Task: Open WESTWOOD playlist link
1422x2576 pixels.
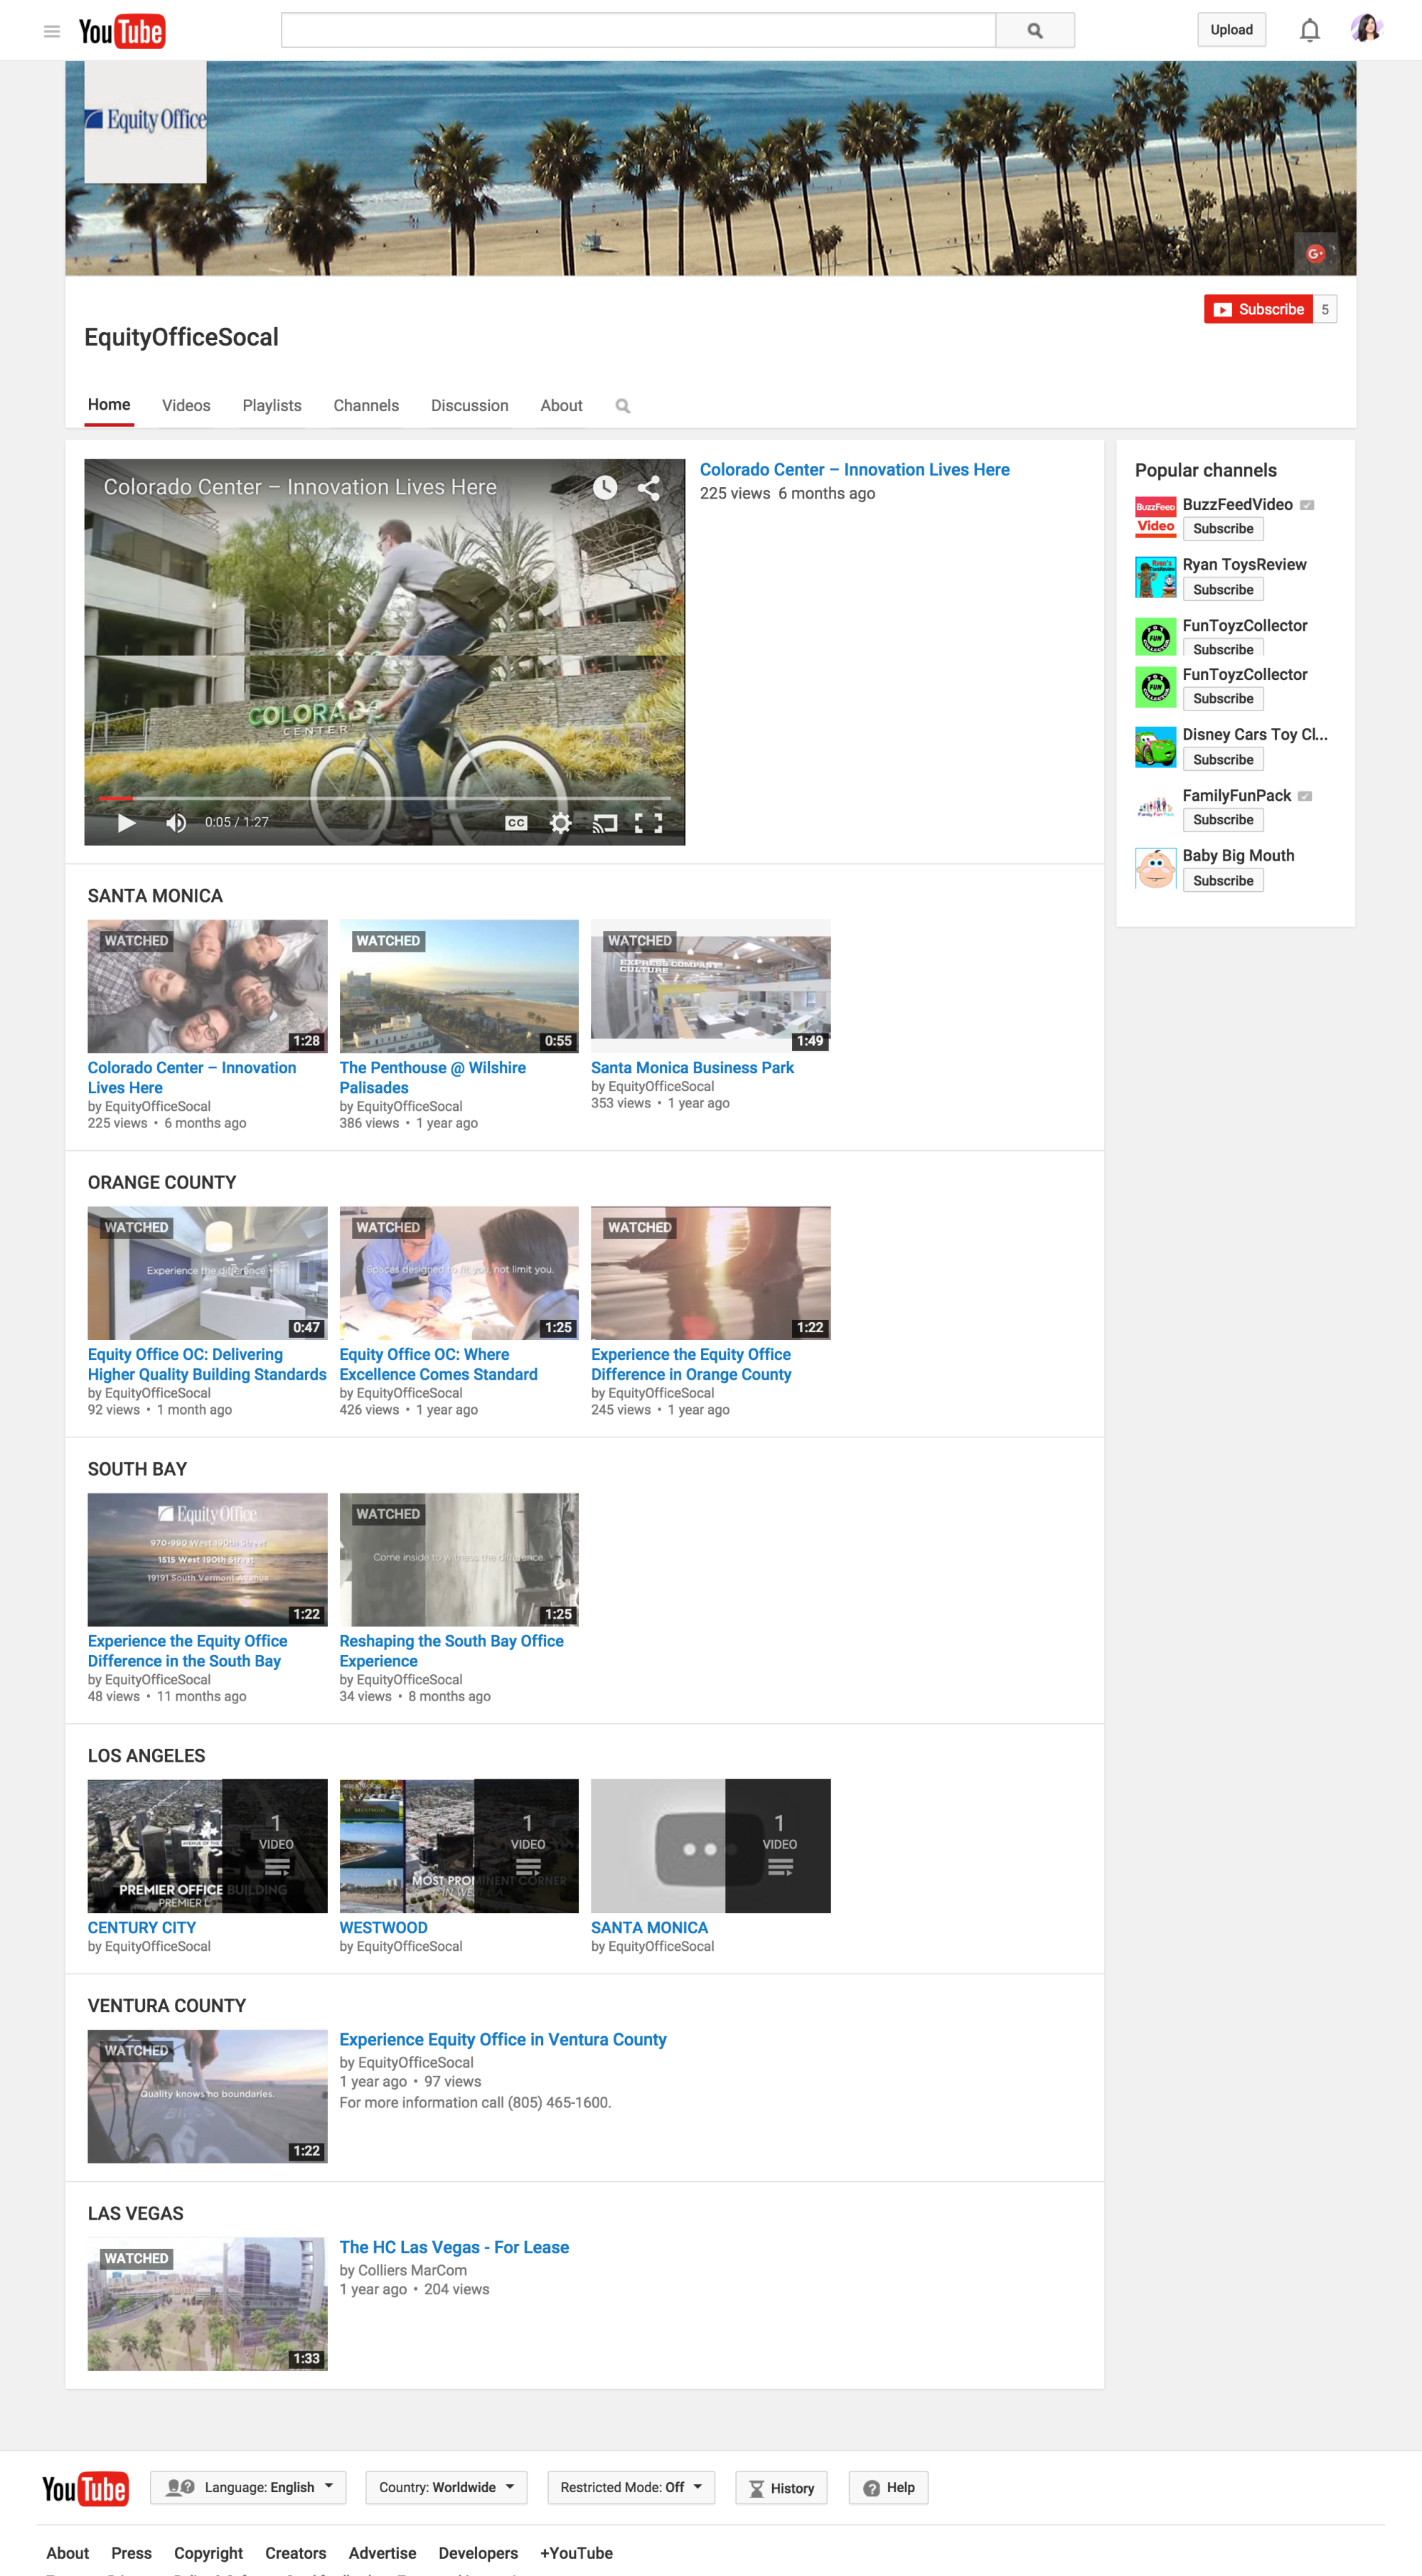Action: (383, 1928)
